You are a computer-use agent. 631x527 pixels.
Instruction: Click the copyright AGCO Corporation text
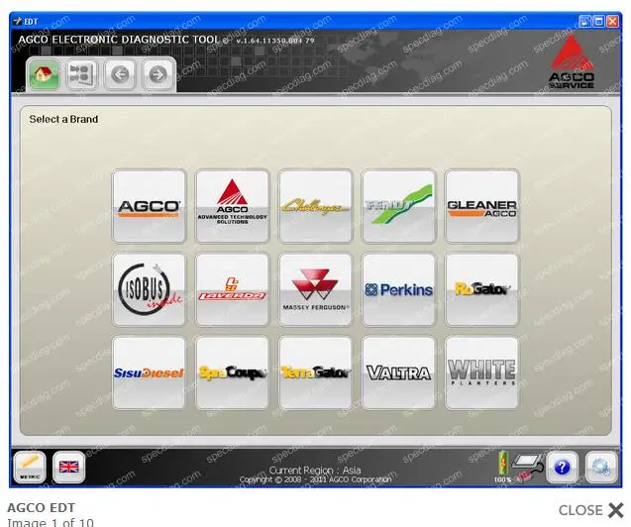[315, 479]
